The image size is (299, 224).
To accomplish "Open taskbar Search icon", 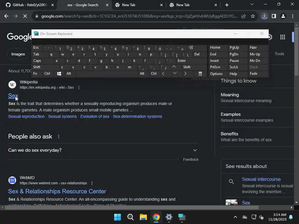I will pyautogui.click(x=131, y=217).
